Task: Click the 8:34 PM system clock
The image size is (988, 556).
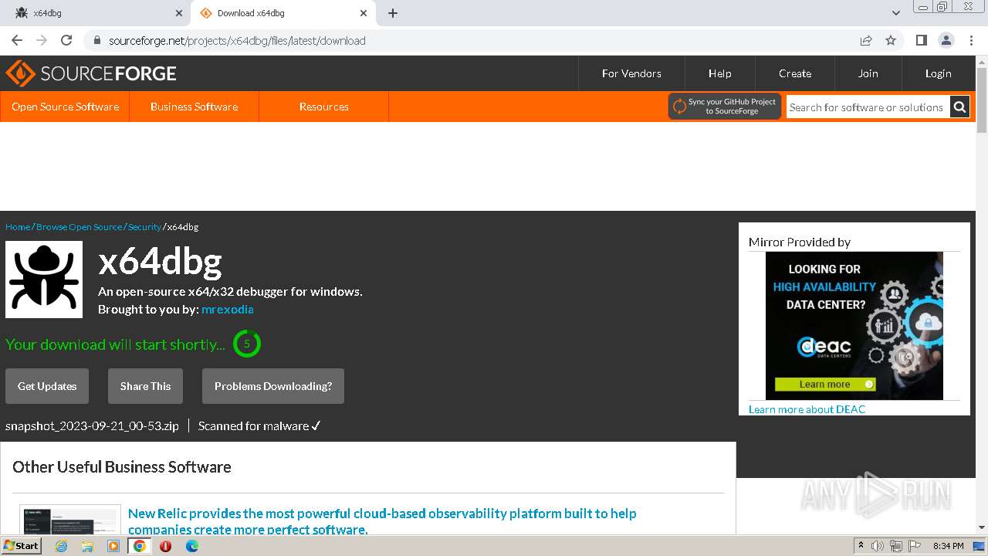Action: 948,546
